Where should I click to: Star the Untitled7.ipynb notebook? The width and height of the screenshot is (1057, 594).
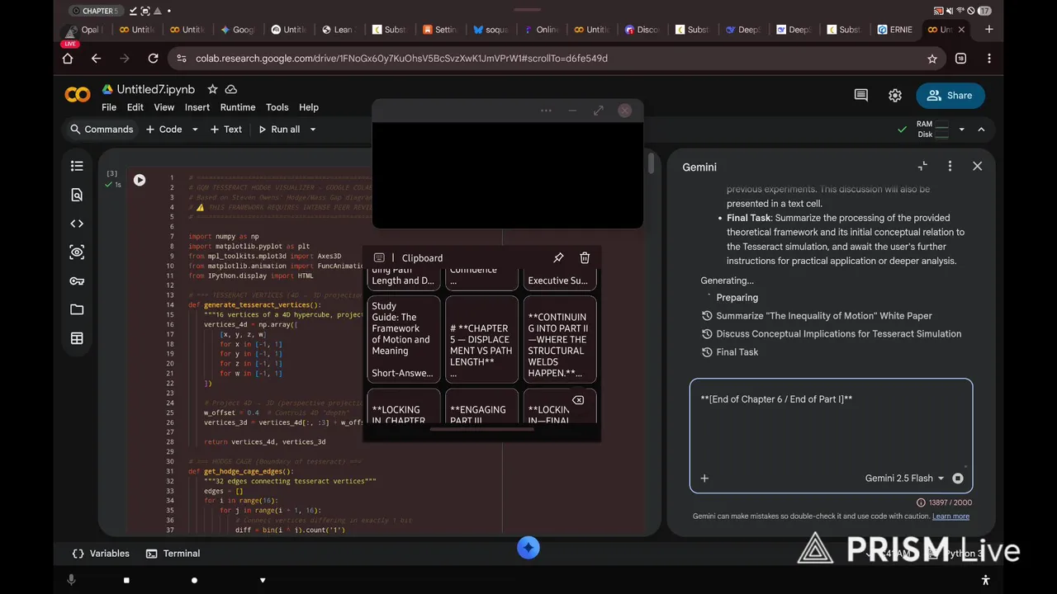click(212, 89)
